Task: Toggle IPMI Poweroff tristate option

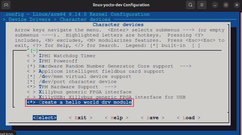Action: pyautogui.click(x=31, y=61)
